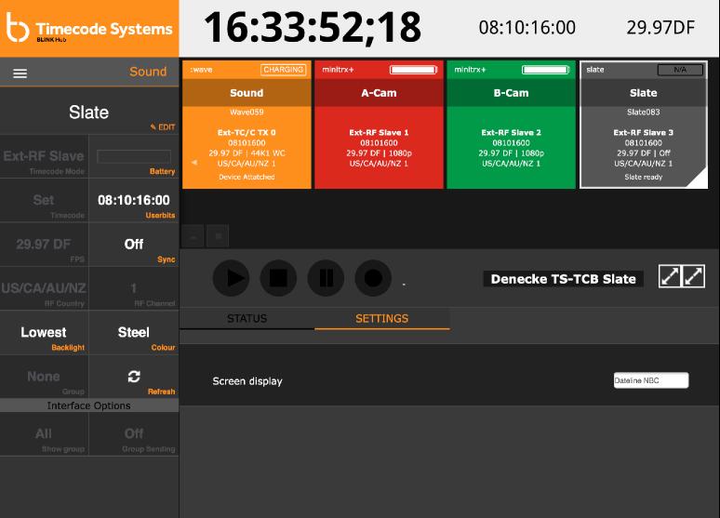The image size is (720, 518).
Task: Stop transport with the stop button
Action: coord(278,278)
